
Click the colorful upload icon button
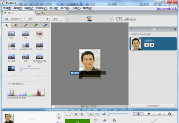point(30,19)
